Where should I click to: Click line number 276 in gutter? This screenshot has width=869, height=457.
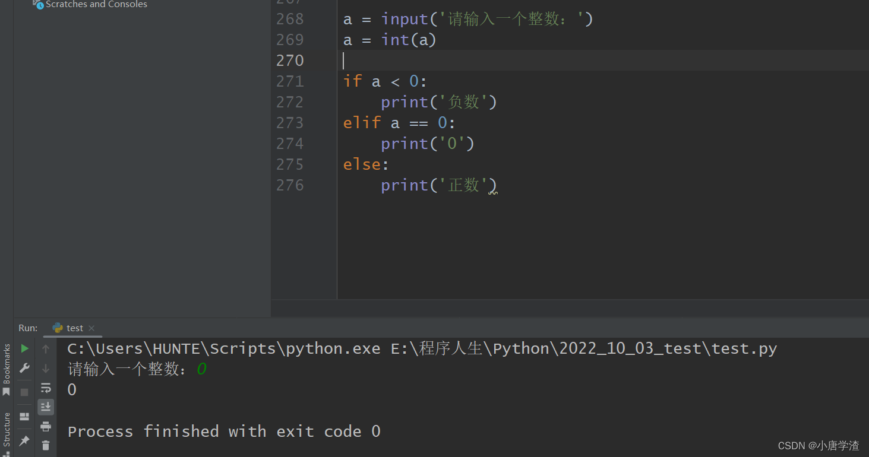[x=290, y=185]
